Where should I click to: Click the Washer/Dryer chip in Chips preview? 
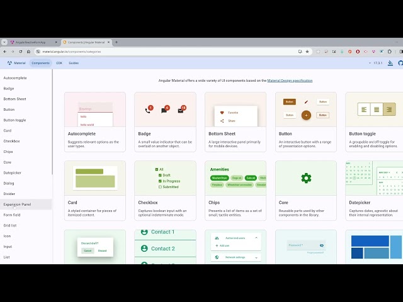click(220, 178)
